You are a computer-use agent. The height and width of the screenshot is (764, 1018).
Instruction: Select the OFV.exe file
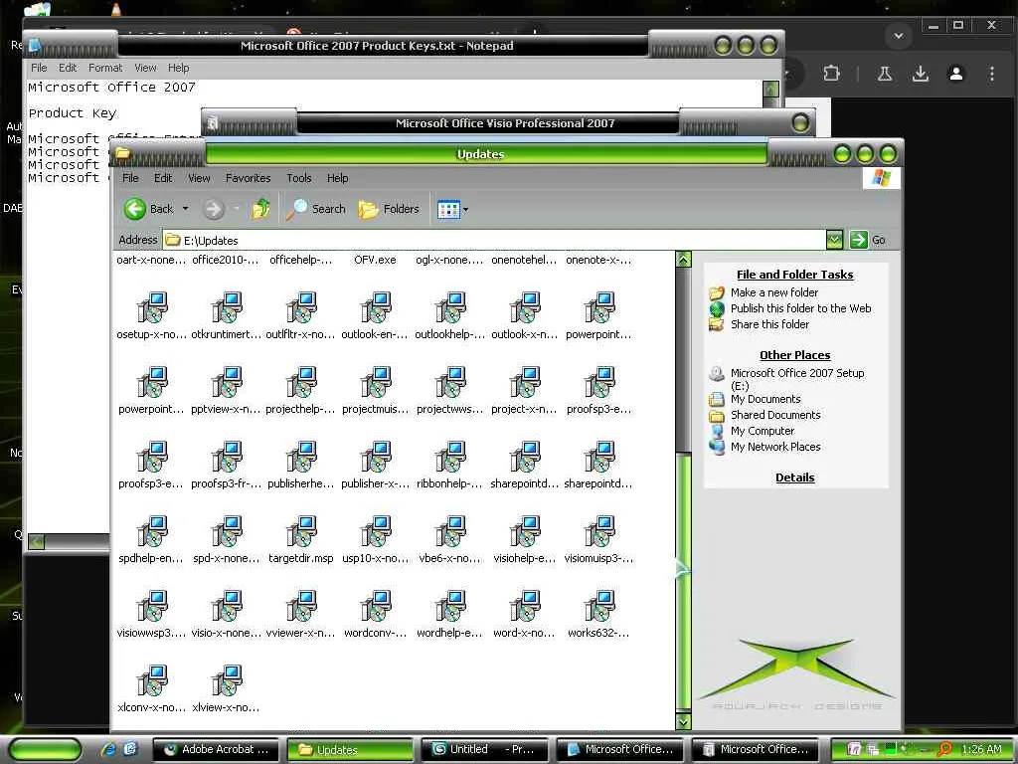375,260
